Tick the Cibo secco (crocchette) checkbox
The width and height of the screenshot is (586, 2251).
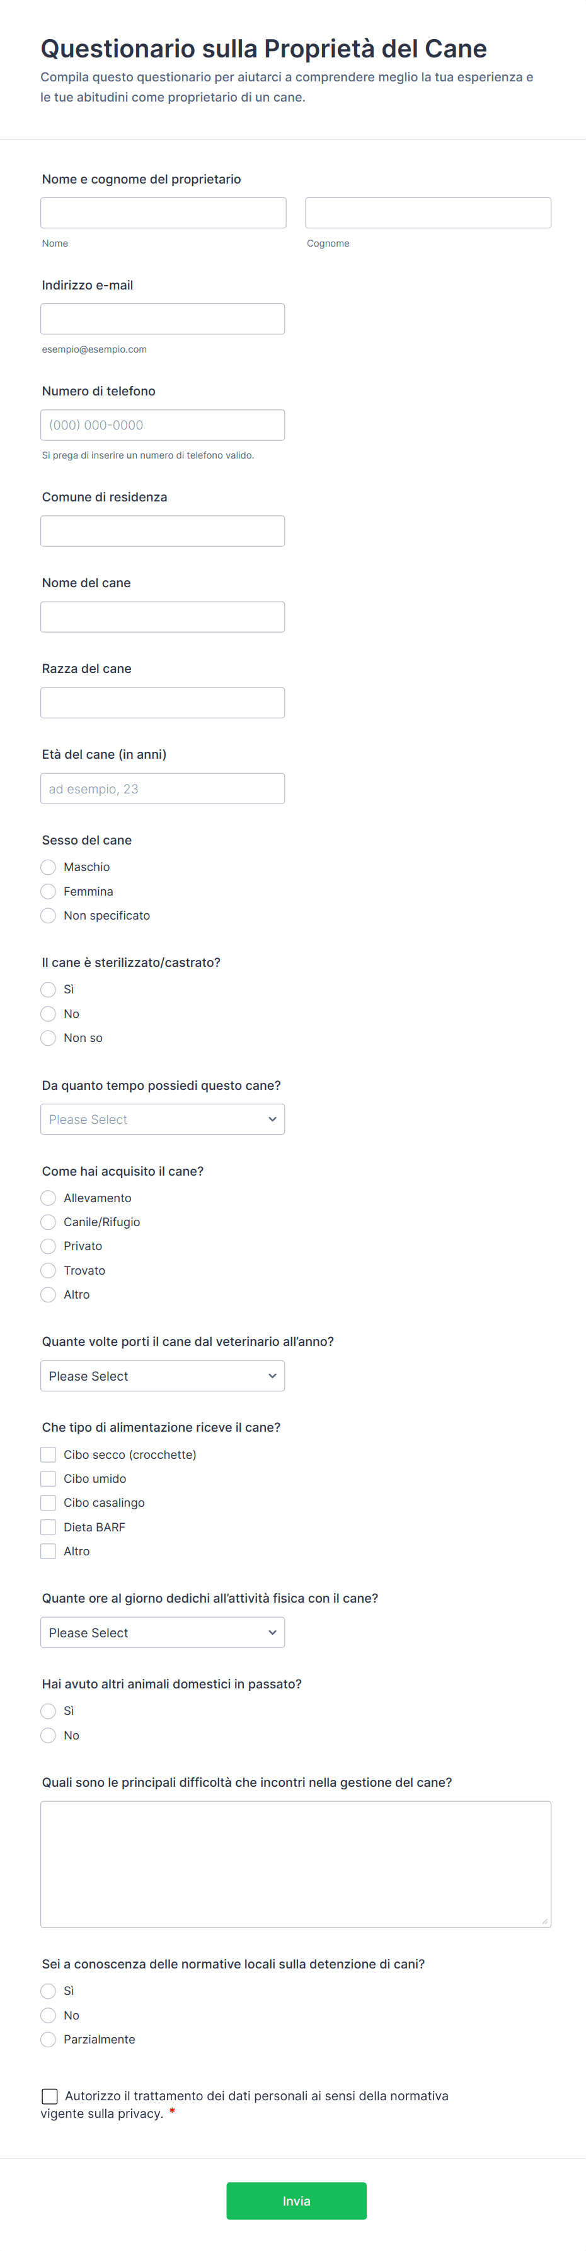point(48,1454)
